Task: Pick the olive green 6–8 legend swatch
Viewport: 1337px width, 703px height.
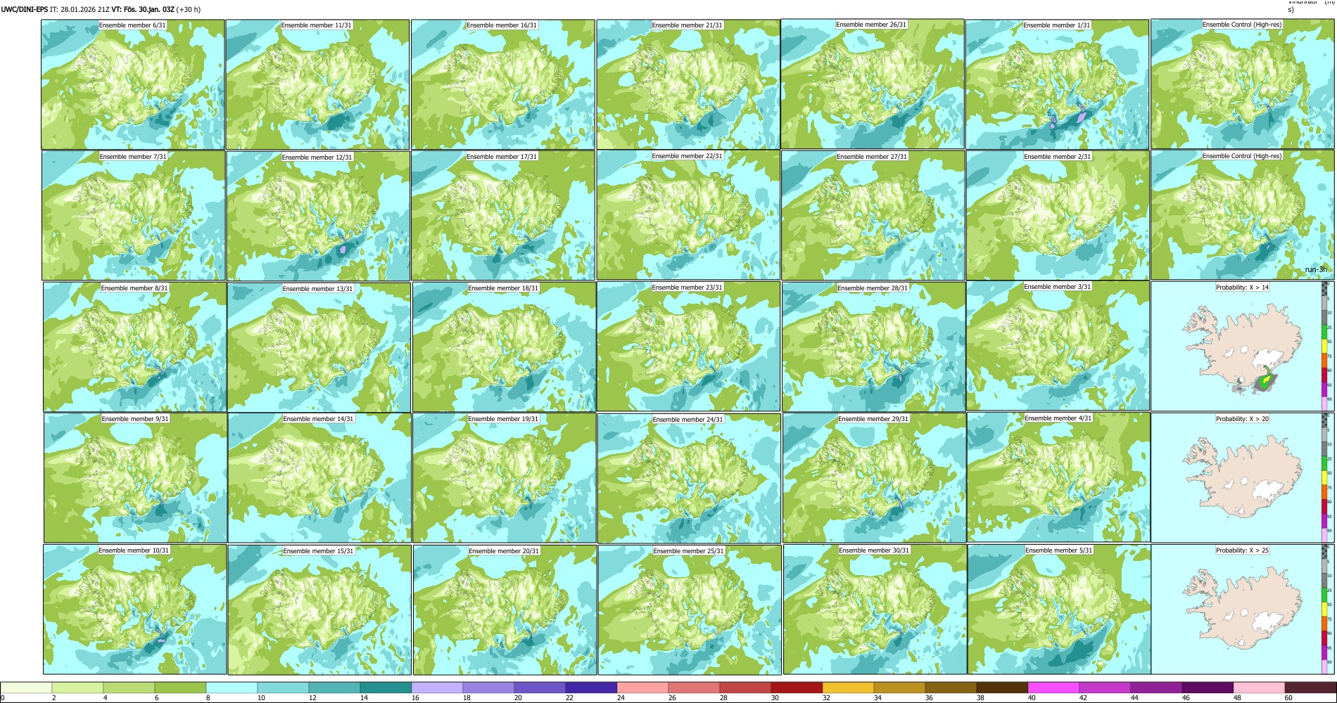Action: click(180, 688)
